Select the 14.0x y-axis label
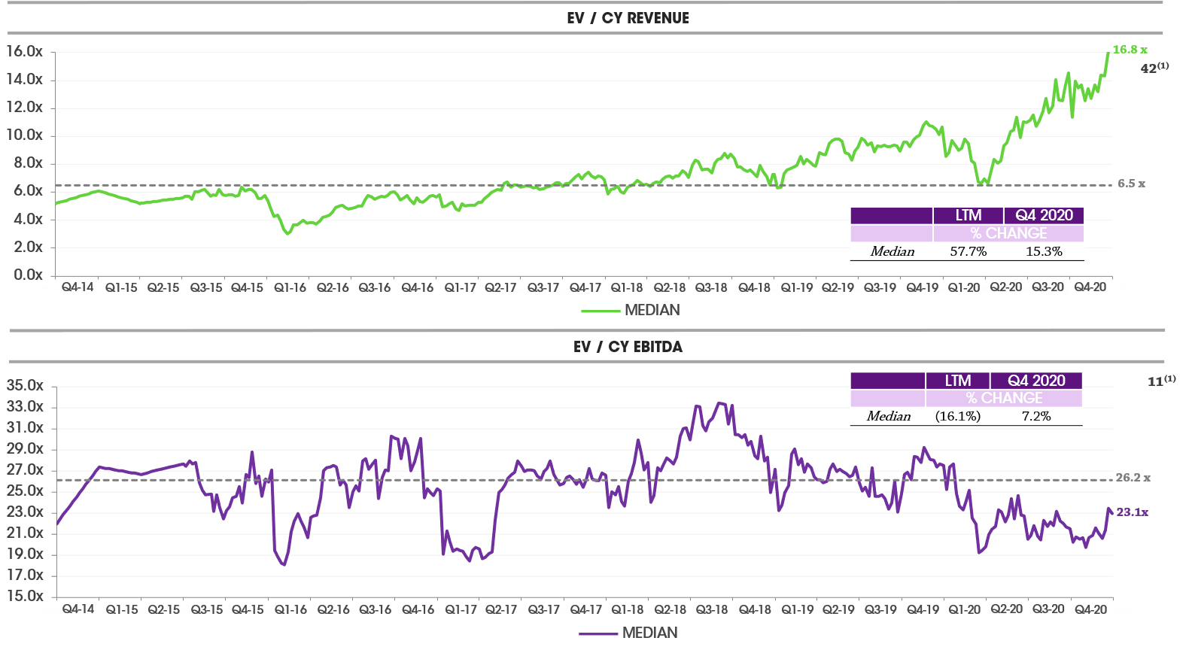Viewport: 1192px width, 653px height. point(25,79)
